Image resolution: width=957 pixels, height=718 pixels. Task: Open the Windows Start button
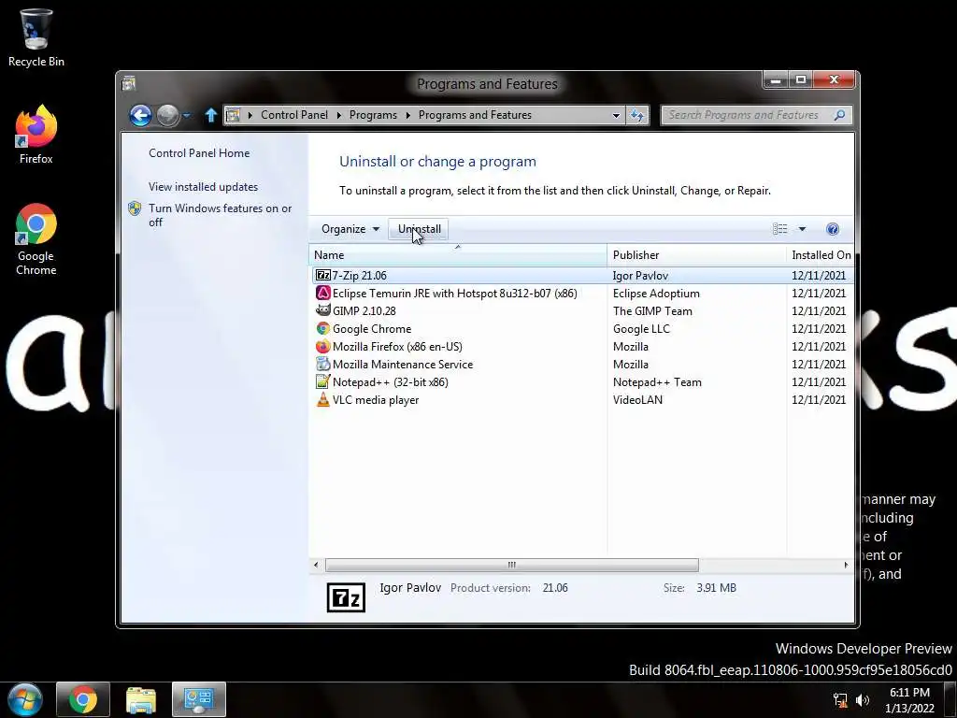25,699
